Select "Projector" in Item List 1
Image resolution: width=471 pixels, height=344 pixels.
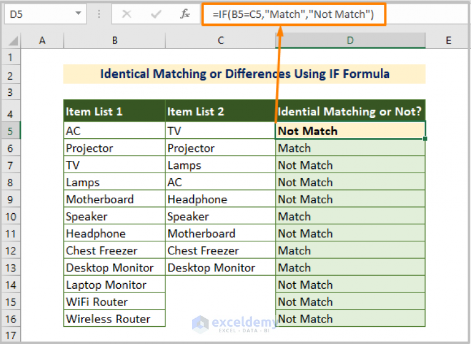pos(115,148)
